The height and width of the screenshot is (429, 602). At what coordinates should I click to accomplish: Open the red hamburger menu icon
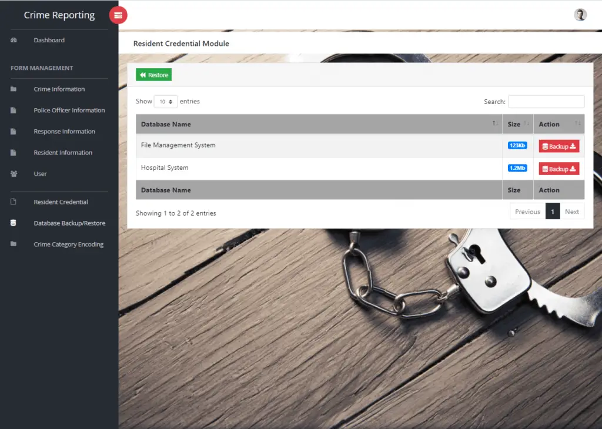[118, 15]
